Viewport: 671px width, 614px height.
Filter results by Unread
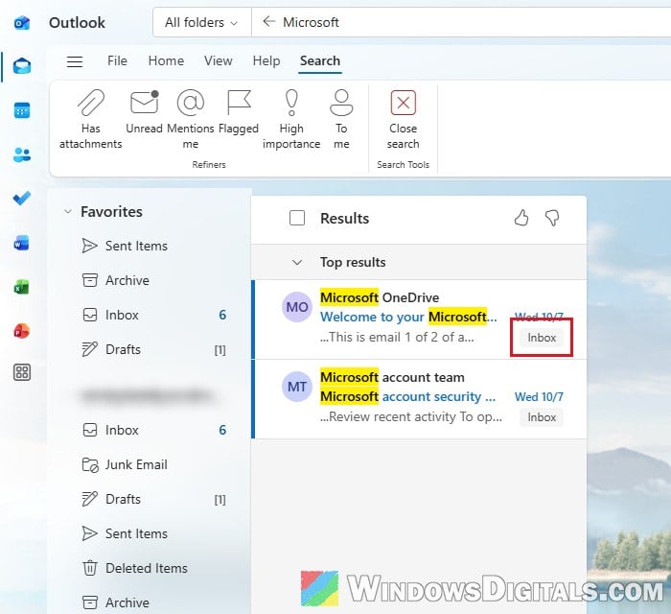(144, 112)
